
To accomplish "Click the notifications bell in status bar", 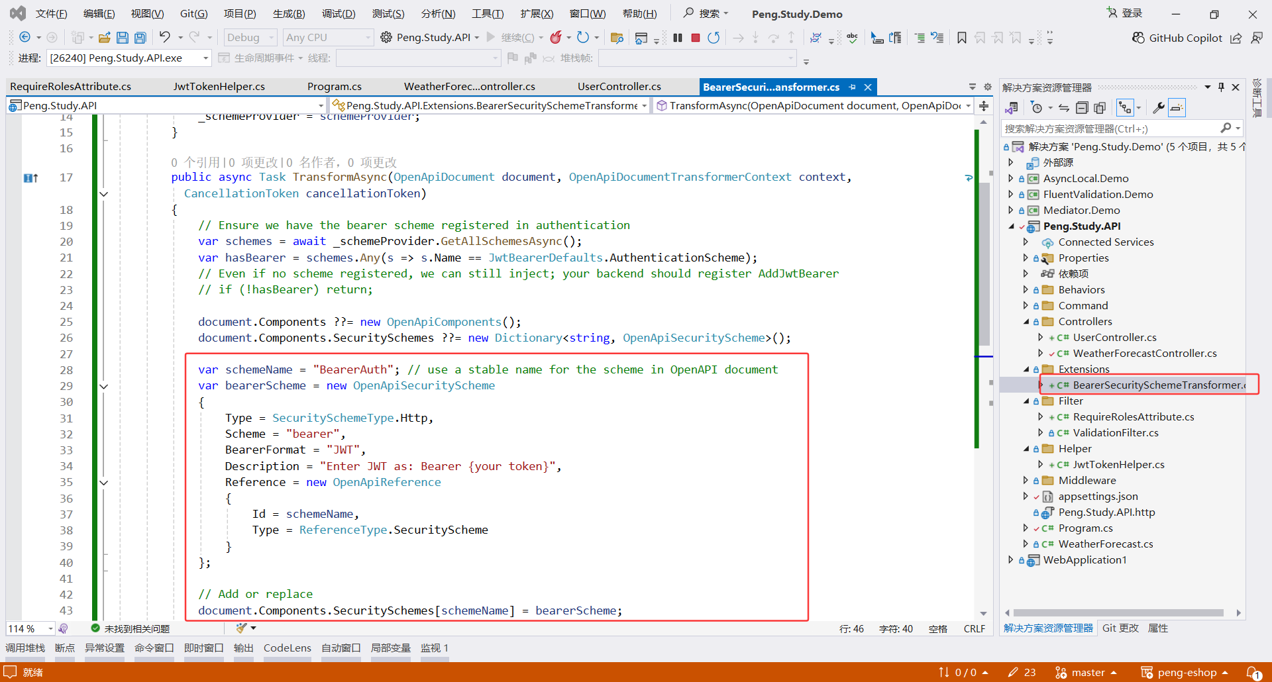I will click(x=1254, y=672).
